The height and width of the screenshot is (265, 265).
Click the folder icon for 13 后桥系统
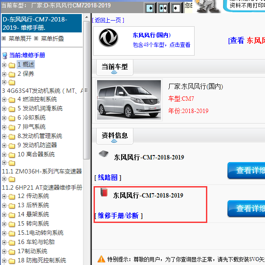pos(12,205)
